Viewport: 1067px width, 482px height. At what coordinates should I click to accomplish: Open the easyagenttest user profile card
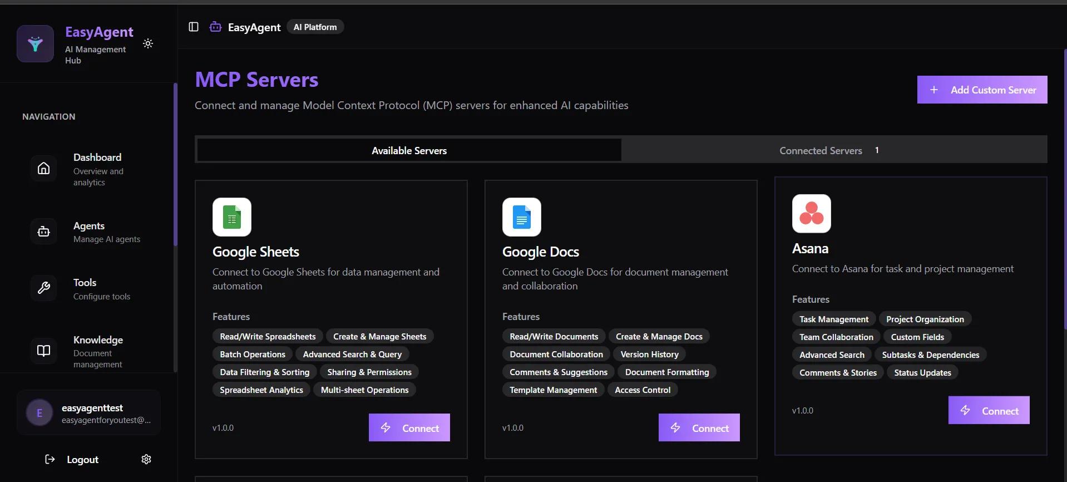click(89, 413)
